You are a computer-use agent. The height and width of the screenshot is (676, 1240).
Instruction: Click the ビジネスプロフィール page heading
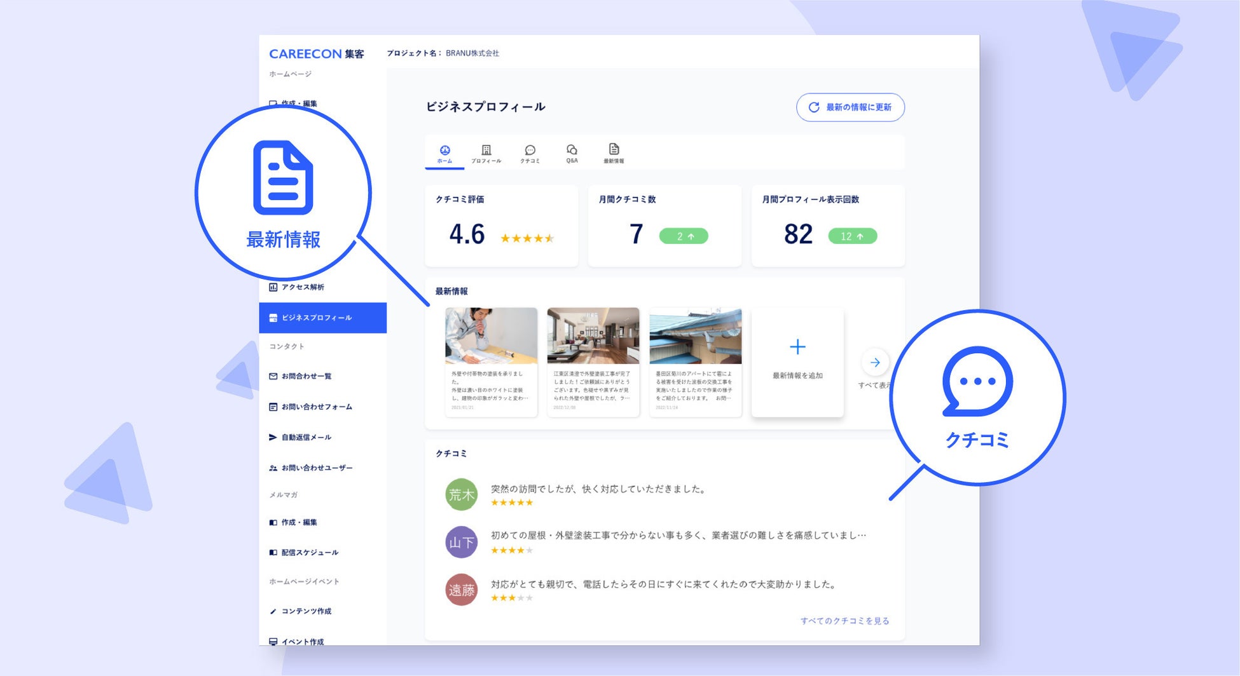coord(485,107)
